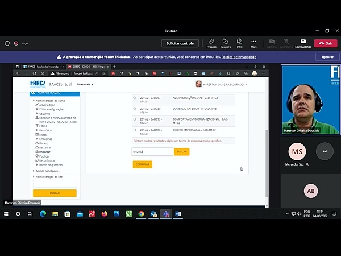
Task: Click the FAACZ logo
Action: click(x=38, y=84)
